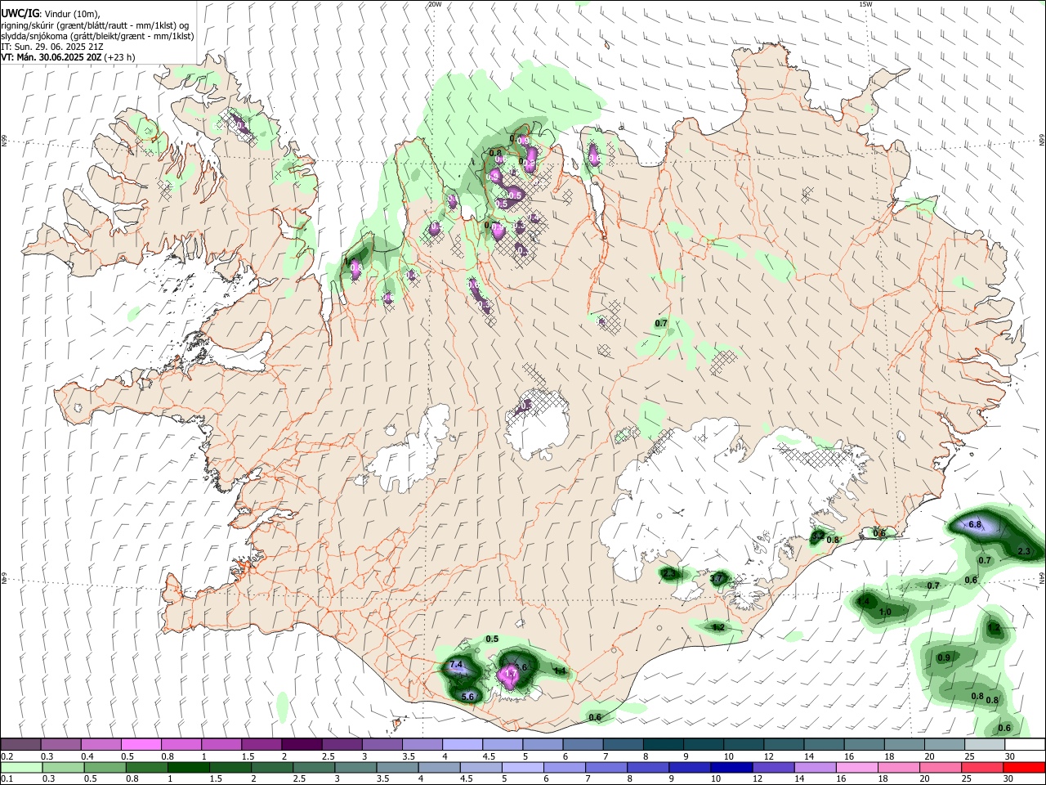
Task: Click the 1.0 precipitation value offshore
Action: (x=885, y=612)
